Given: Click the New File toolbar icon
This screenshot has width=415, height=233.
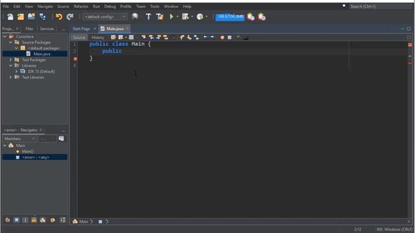Looking at the screenshot, I should 10,17.
